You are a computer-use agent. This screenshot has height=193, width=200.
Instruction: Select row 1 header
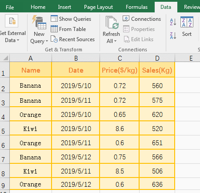pos(4,69)
